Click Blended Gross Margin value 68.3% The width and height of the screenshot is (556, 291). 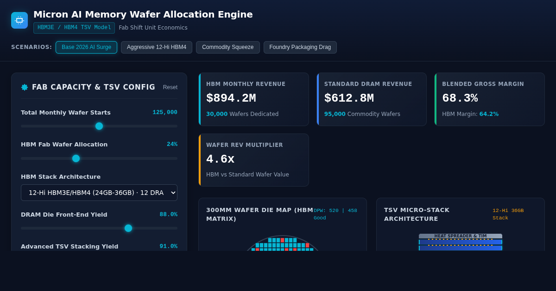pyautogui.click(x=460, y=98)
